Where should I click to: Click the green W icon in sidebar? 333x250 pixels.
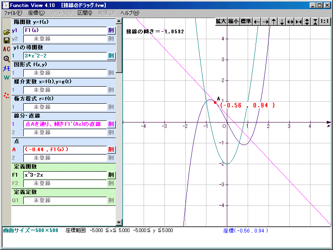tap(6, 77)
